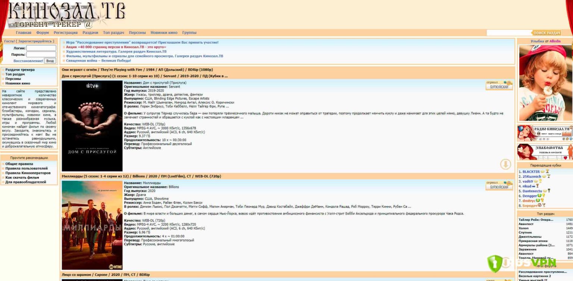The height and width of the screenshot is (281, 573).
Task: Open top torrent Холоп
Action: point(524,228)
